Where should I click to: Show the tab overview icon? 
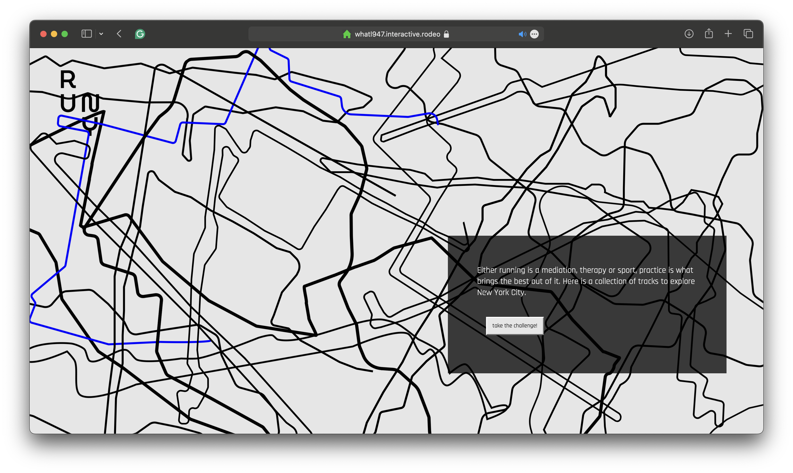(x=748, y=34)
